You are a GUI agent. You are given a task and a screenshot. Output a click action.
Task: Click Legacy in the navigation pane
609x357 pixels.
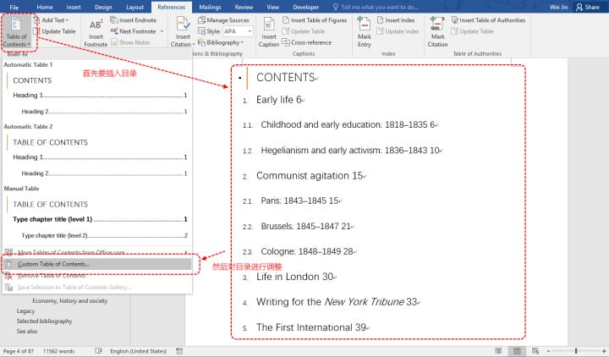pyautogui.click(x=25, y=310)
